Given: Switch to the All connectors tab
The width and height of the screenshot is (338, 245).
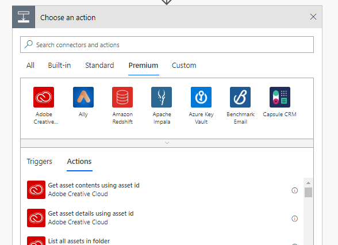Looking at the screenshot, I should (x=30, y=66).
